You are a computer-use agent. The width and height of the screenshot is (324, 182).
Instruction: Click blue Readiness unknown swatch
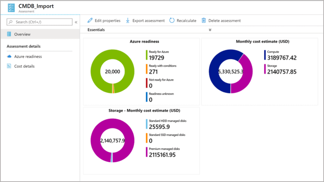click(146, 97)
